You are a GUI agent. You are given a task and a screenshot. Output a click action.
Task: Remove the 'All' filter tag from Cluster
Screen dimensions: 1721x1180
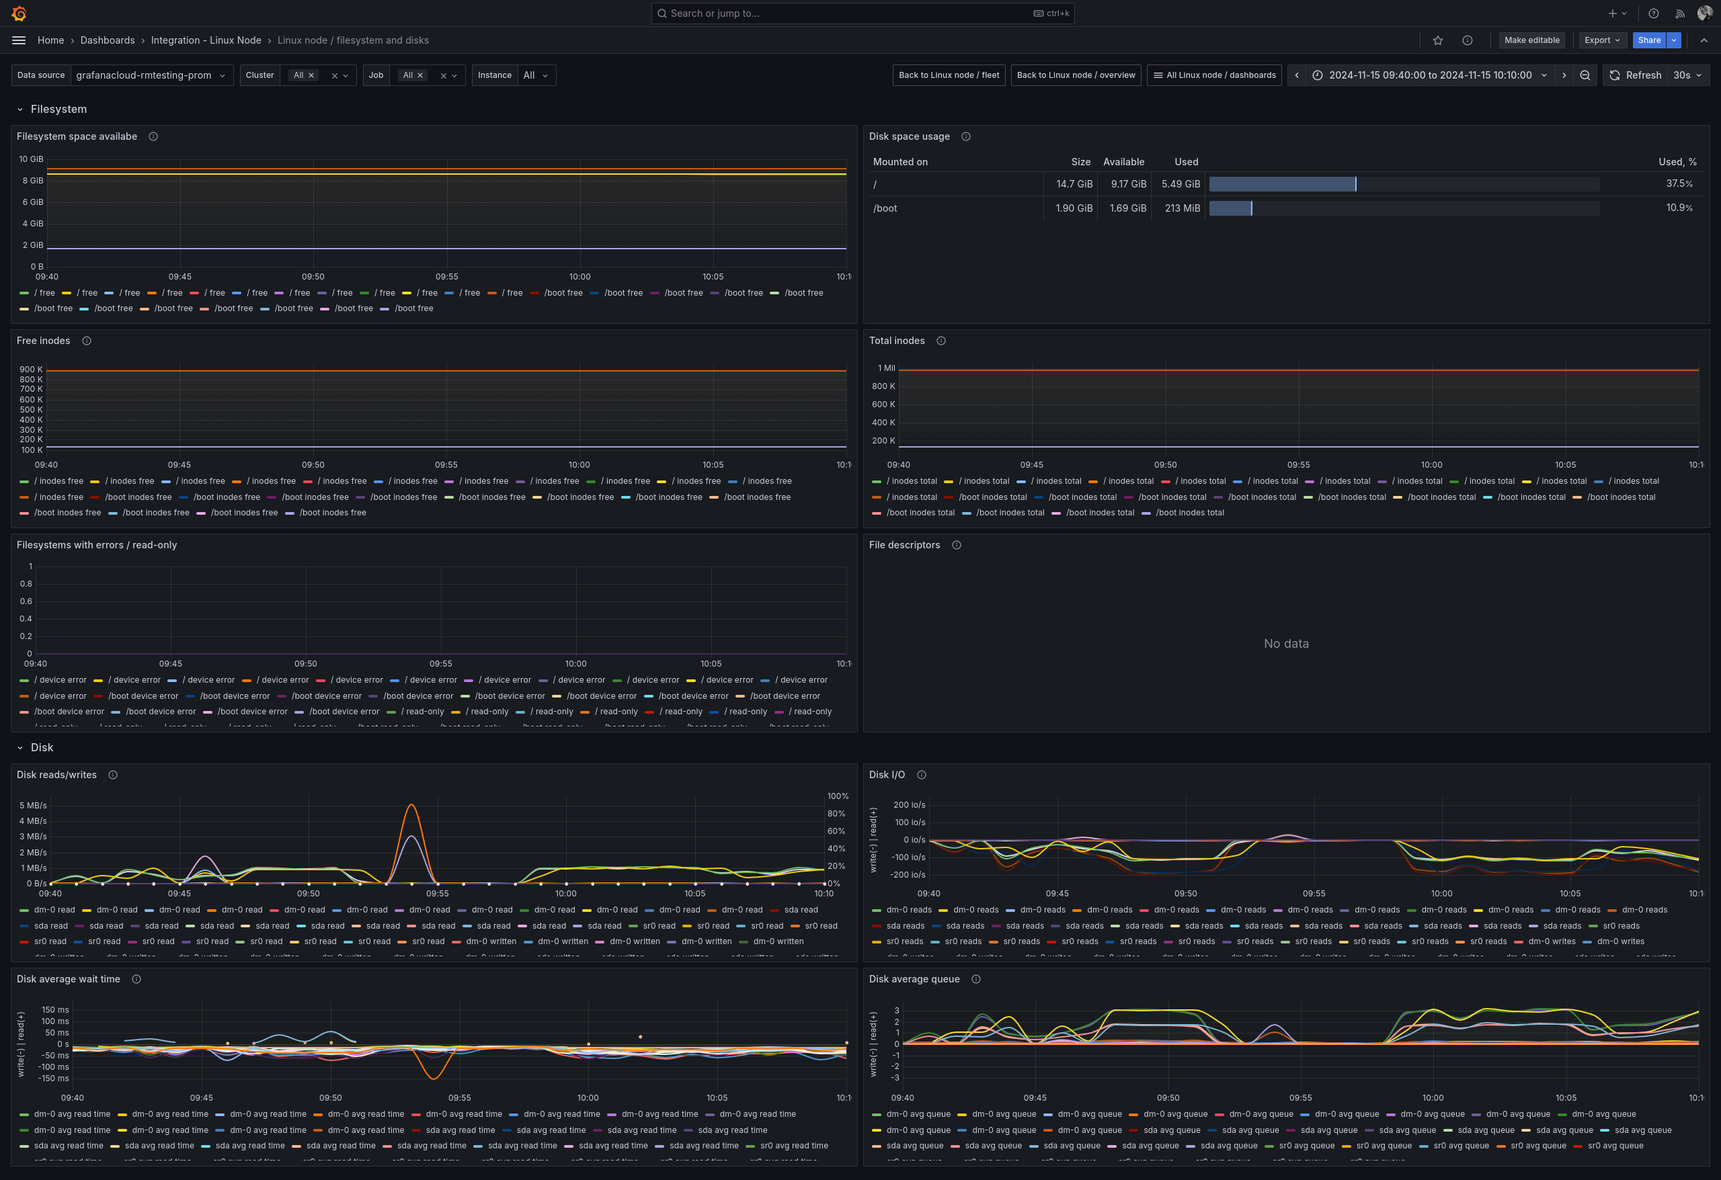pyautogui.click(x=312, y=75)
